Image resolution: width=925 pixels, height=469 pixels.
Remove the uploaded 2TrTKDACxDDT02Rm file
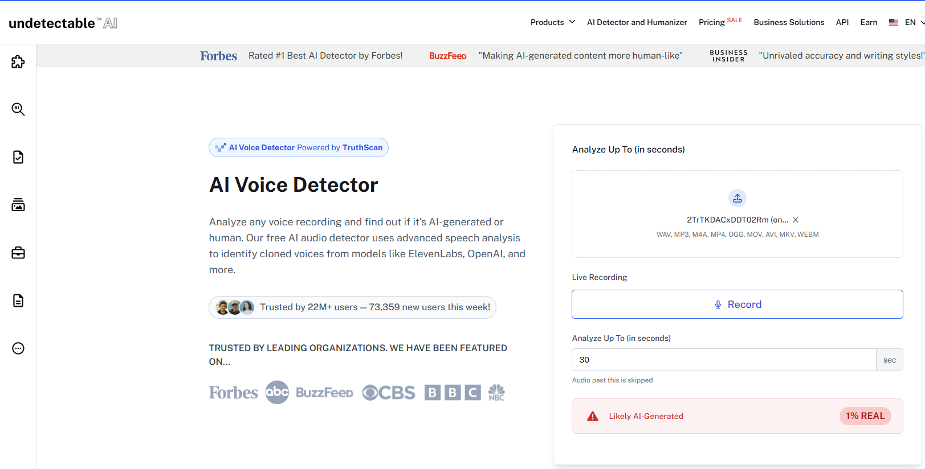tap(796, 220)
